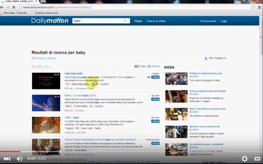Open the Sfoglia menu
The image size is (263, 164).
pos(138,21)
